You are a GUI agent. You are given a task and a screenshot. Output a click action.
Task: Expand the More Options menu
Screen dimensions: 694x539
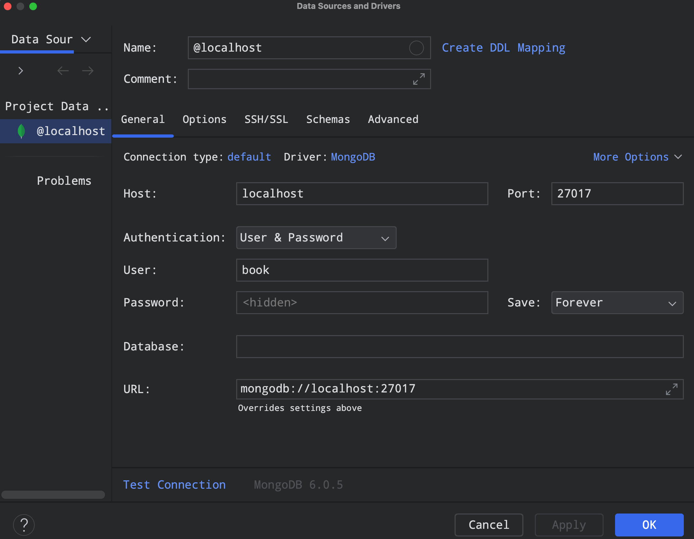coord(637,157)
